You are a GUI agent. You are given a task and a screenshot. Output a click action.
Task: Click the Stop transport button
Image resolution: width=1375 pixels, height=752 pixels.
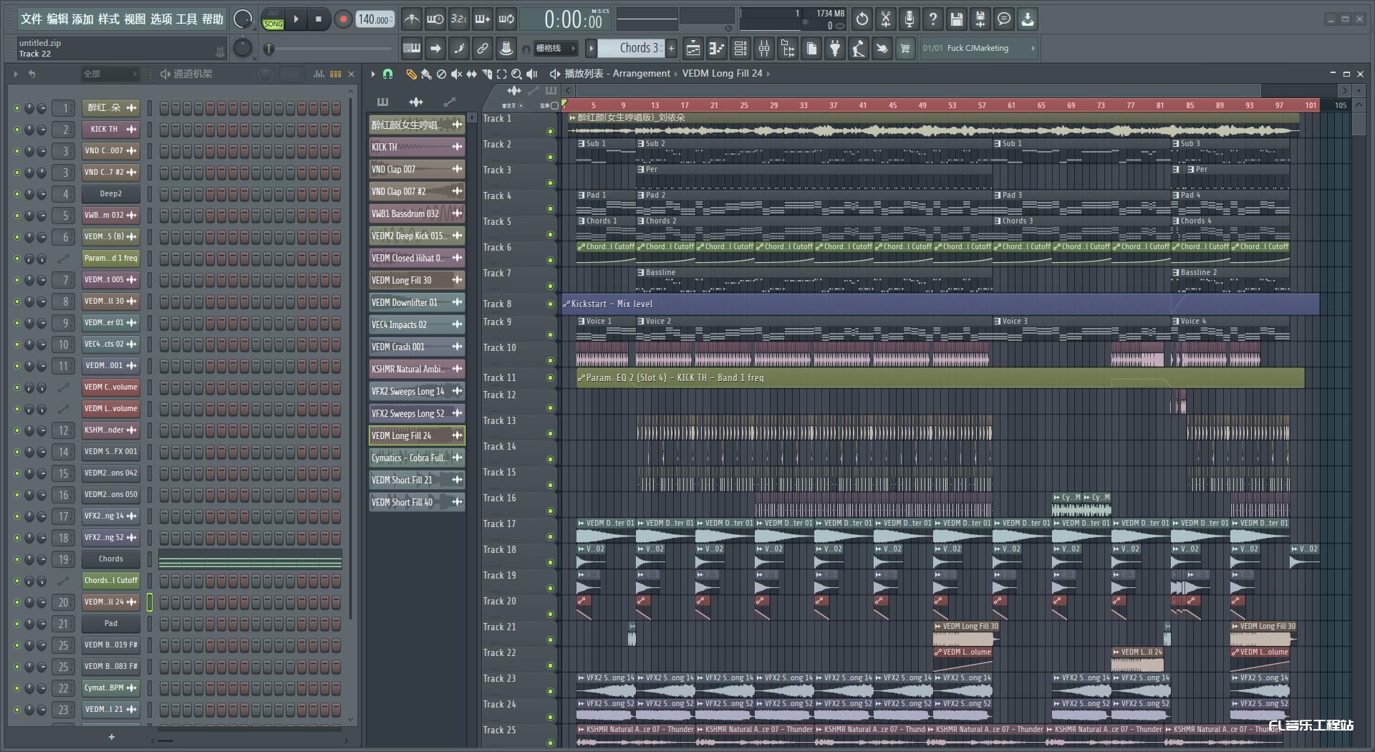click(x=319, y=19)
